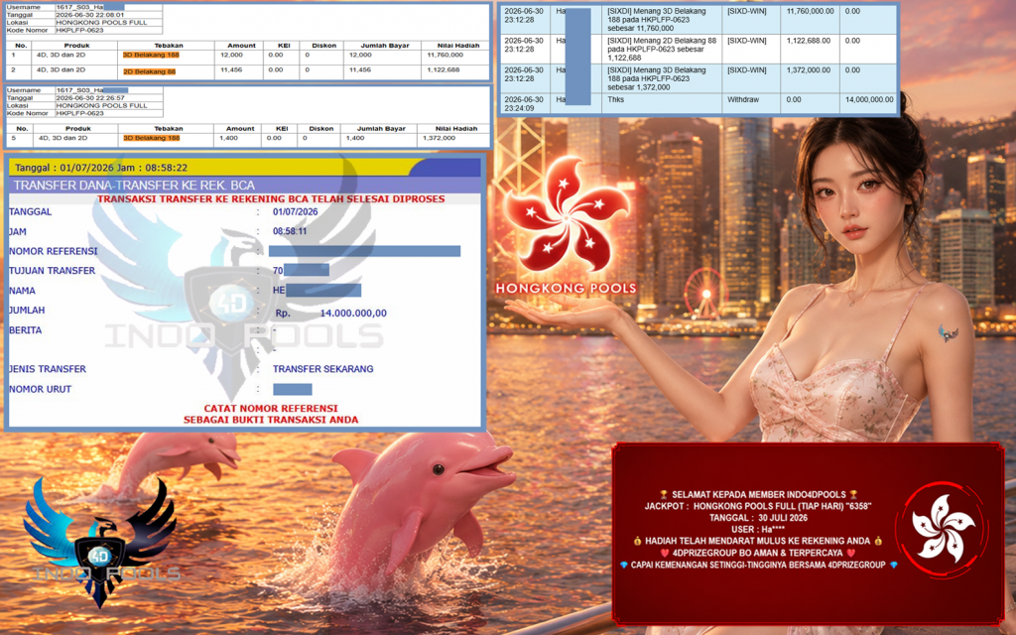Viewport: 1016px width, 635px height.
Task: Click the Jumlah Bayar cell 11,456 in row 2
Action: click(360, 70)
